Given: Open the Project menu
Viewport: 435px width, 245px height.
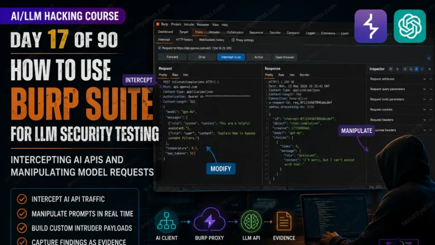Looking at the screenshot, I should coord(176,24).
